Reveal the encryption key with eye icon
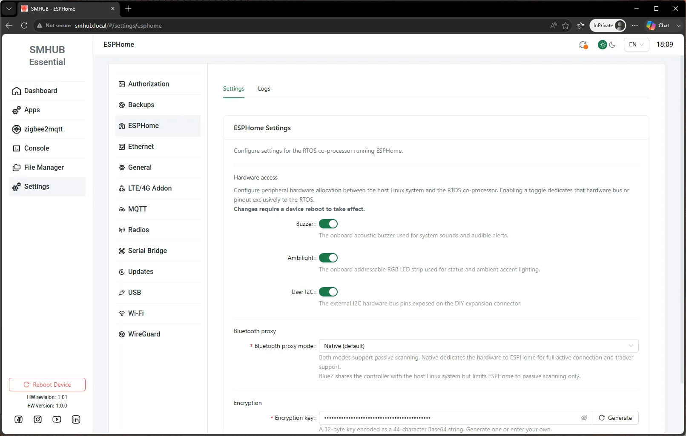Viewport: 686px width, 436px height. pyautogui.click(x=584, y=418)
